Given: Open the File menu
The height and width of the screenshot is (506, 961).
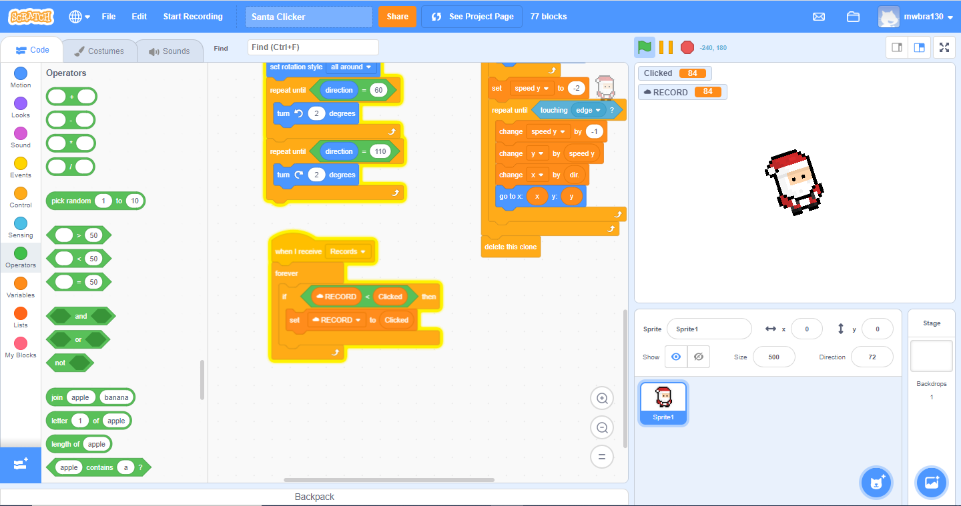Looking at the screenshot, I should tap(109, 17).
